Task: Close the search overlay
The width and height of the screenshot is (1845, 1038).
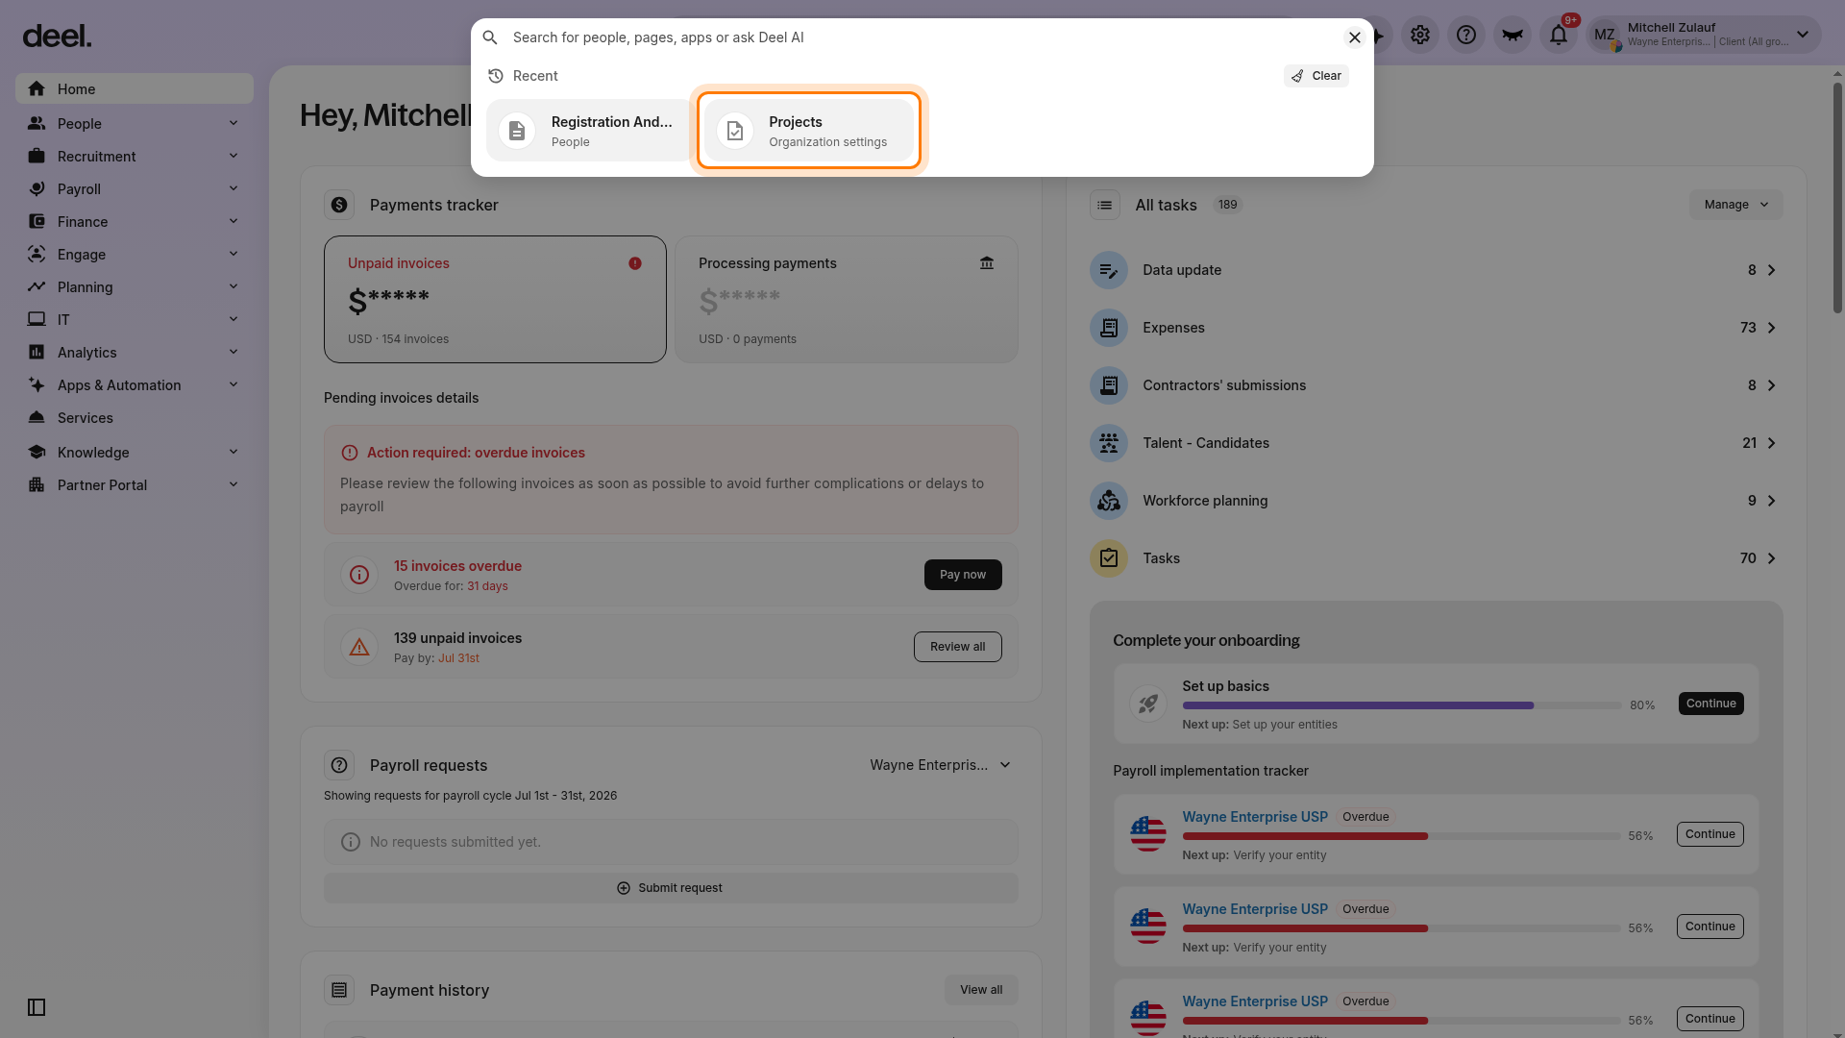Action: point(1355,37)
